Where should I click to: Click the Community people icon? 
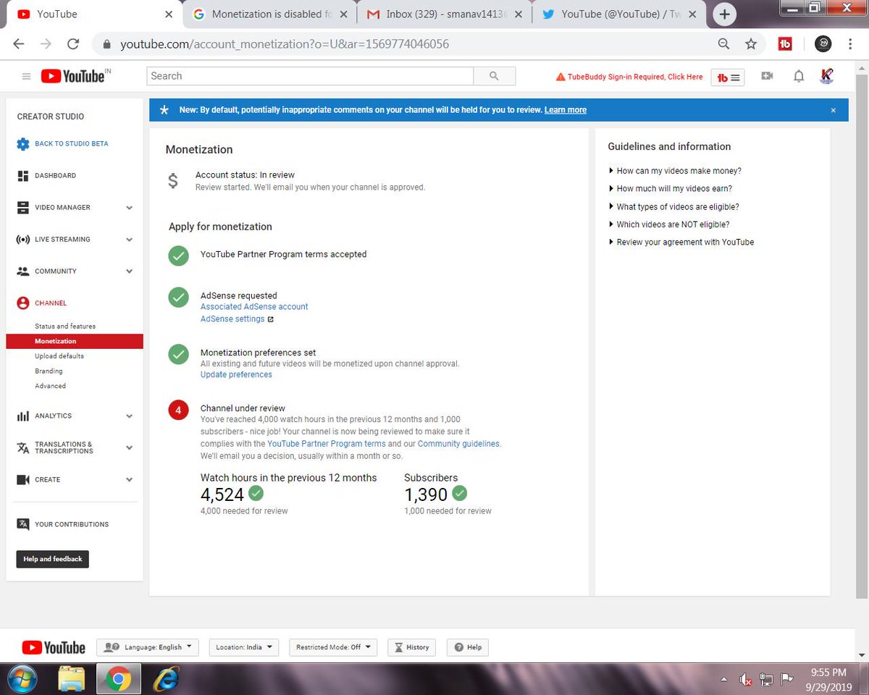(x=22, y=271)
